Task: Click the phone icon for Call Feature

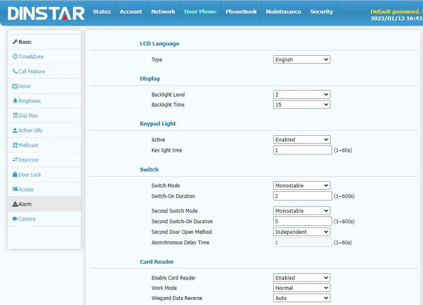Action: pos(15,72)
